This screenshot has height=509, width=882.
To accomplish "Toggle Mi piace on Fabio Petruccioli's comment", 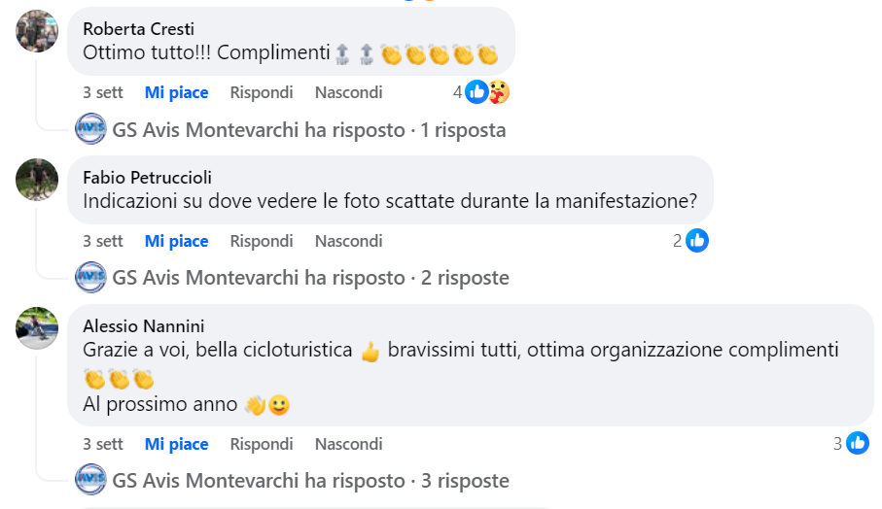I will pos(176,241).
